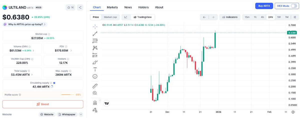This screenshot has width=300, height=118.
Task: Open the About tab
Action: pos(159,7)
